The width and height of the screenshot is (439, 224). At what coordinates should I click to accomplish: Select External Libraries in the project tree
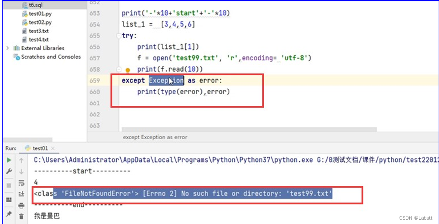[x=43, y=48]
